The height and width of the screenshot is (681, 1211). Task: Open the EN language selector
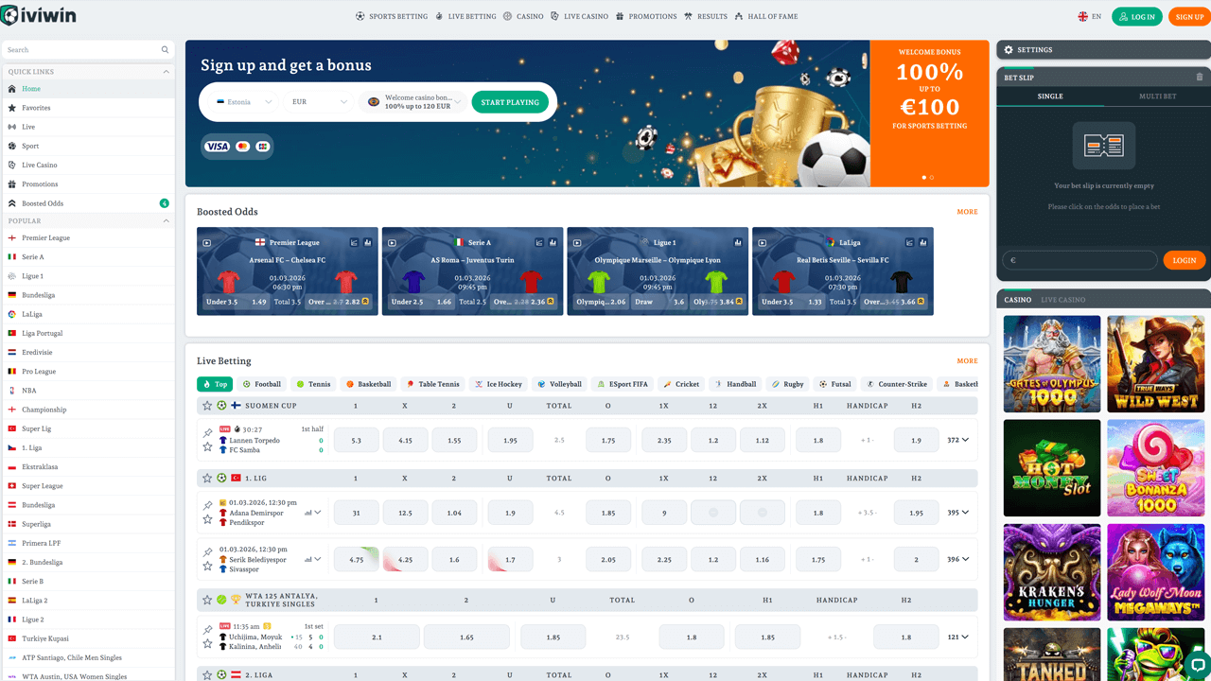tap(1090, 16)
